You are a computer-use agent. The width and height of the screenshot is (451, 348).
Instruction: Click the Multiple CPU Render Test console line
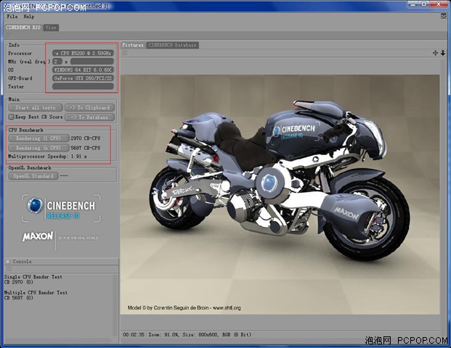pyautogui.click(x=36, y=293)
